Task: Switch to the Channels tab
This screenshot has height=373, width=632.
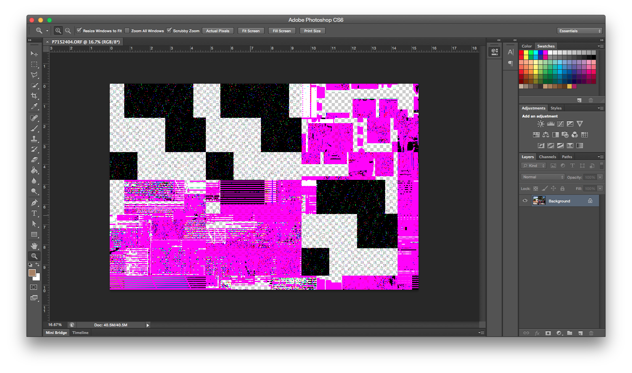Action: click(548, 157)
